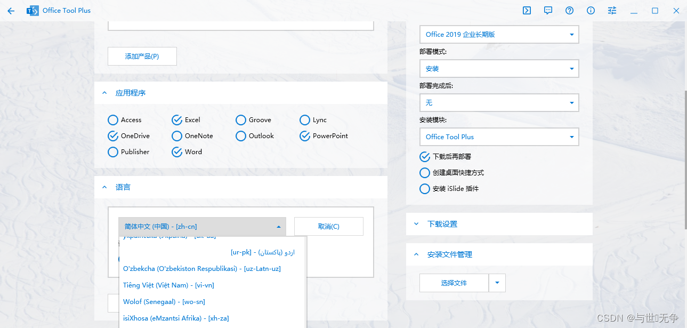Enable the Publisher application

(x=128, y=152)
